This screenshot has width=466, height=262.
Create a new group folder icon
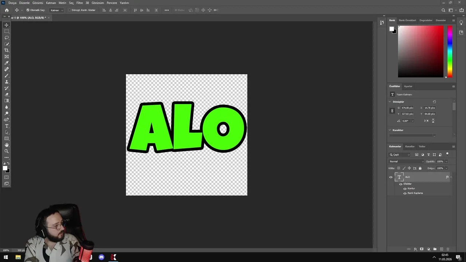click(x=435, y=249)
